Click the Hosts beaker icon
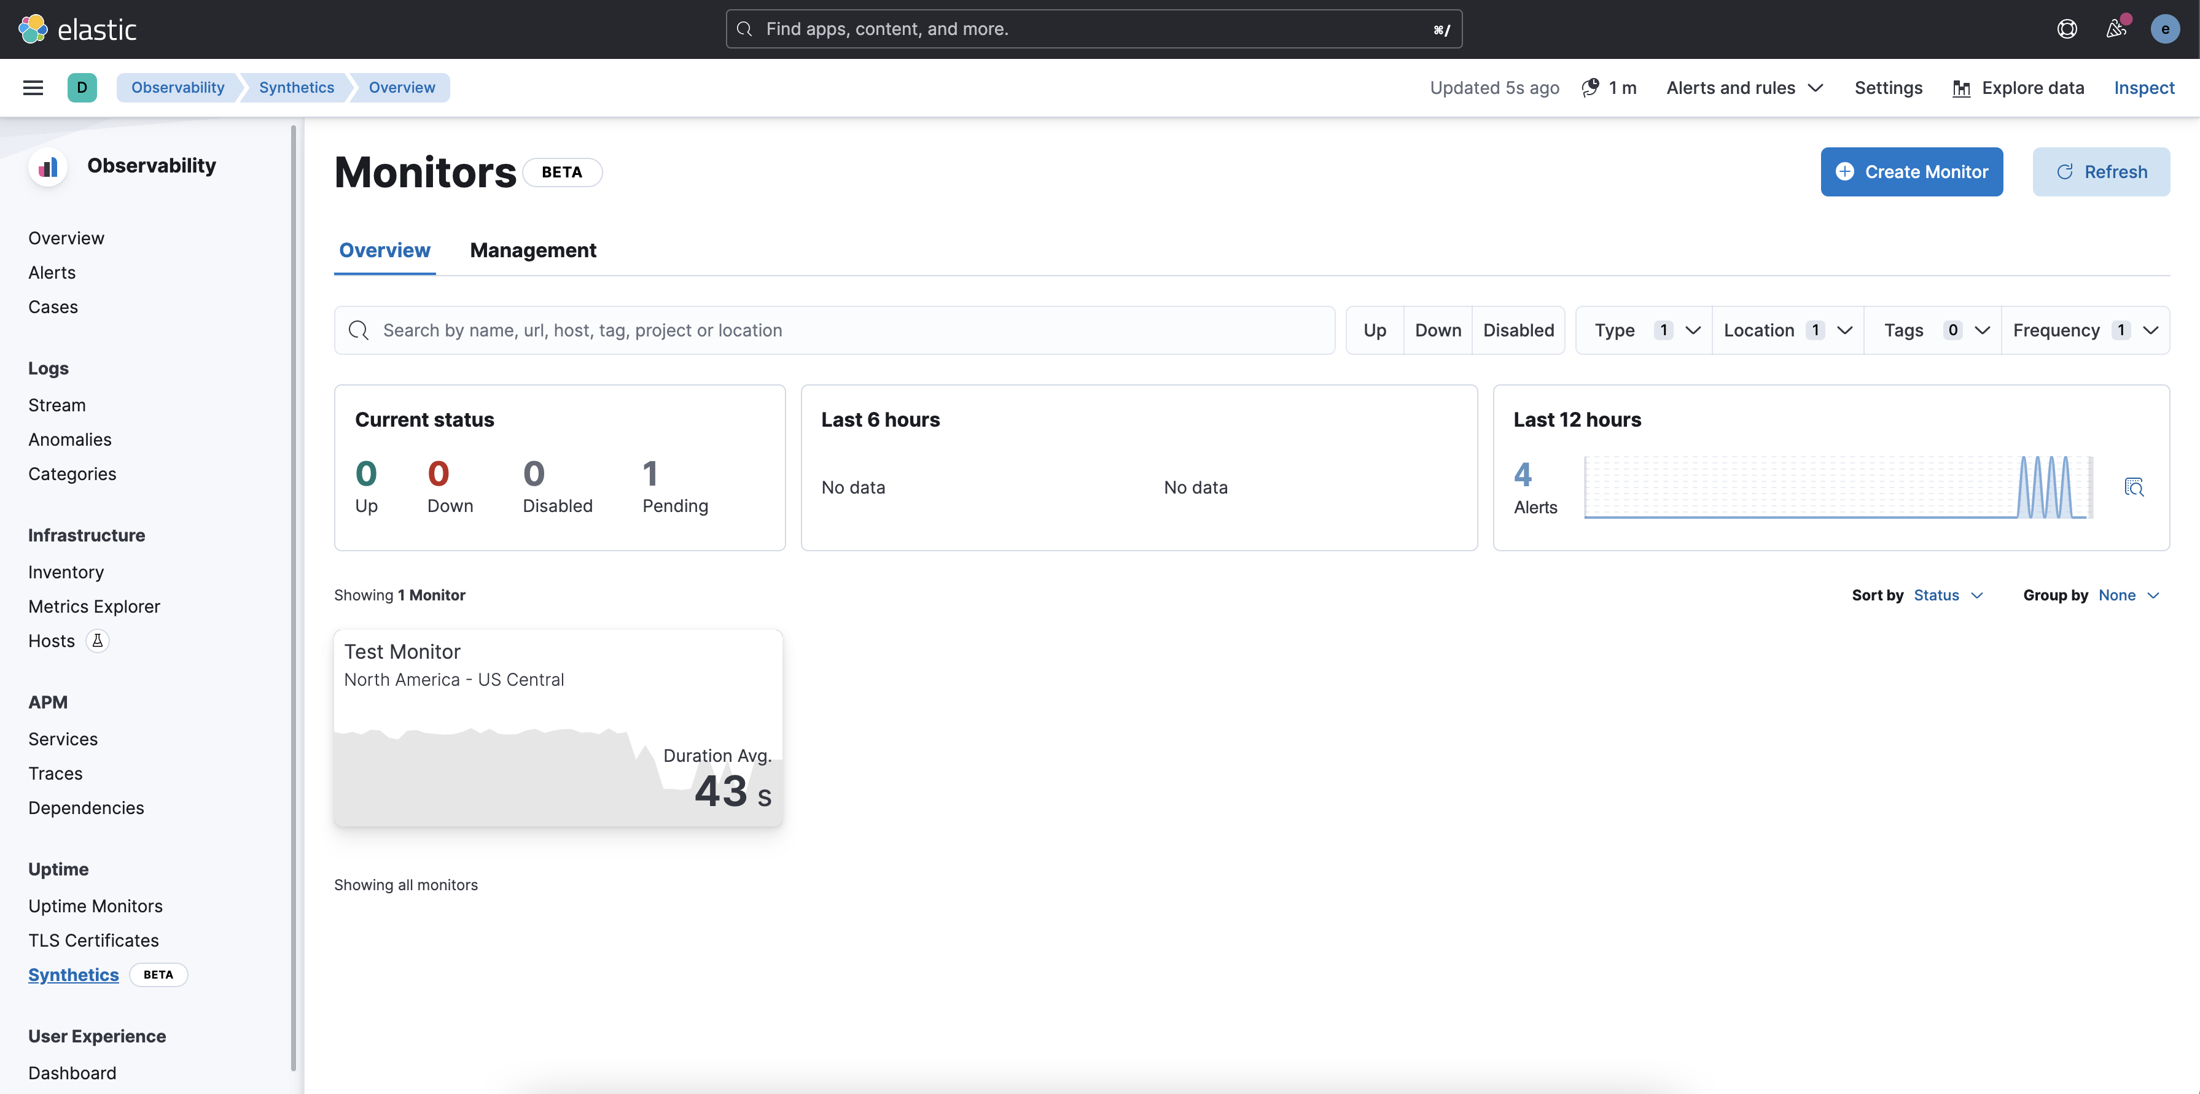 pos(98,641)
